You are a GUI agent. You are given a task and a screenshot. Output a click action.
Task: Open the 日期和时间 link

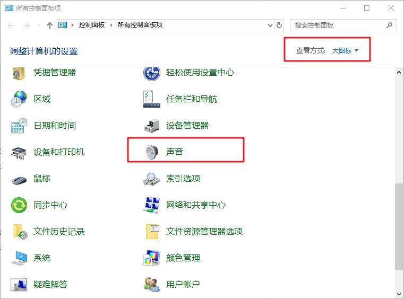55,126
